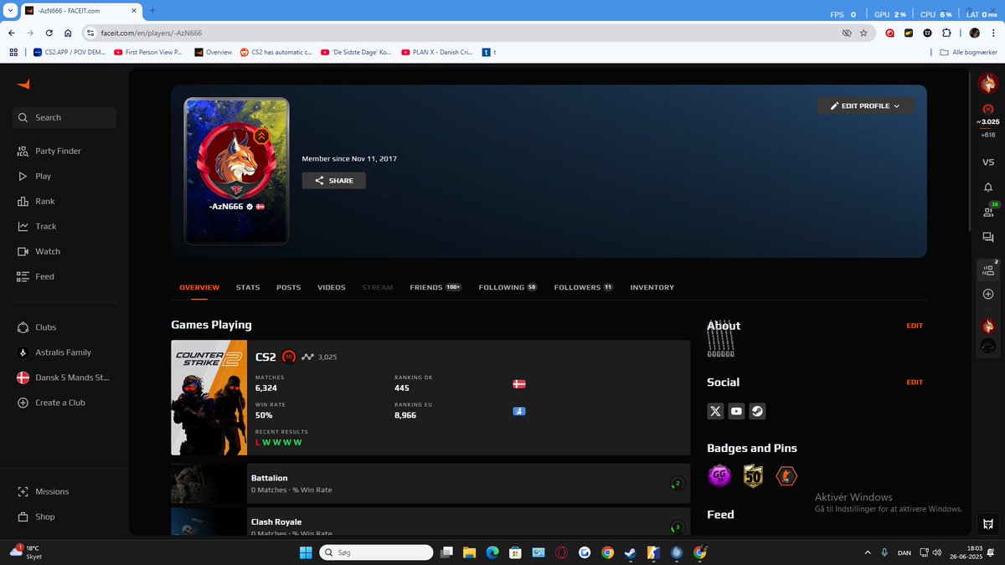Open the Following tab
Image resolution: width=1005 pixels, height=565 pixels.
tap(508, 288)
